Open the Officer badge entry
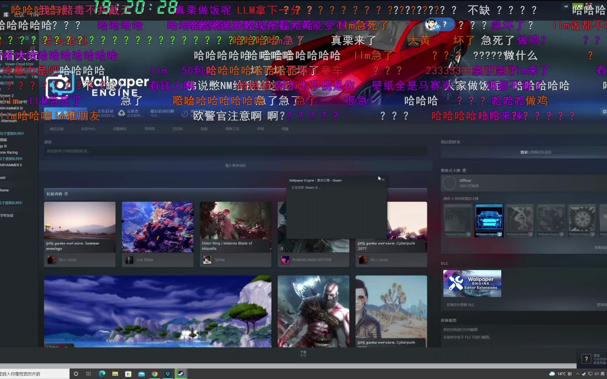 [523, 183]
